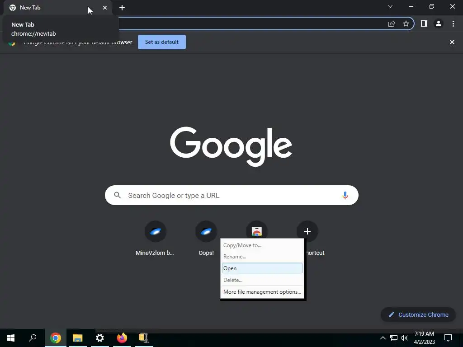463x347 pixels.
Task: Show hidden system tray icons
Action: pyautogui.click(x=383, y=338)
